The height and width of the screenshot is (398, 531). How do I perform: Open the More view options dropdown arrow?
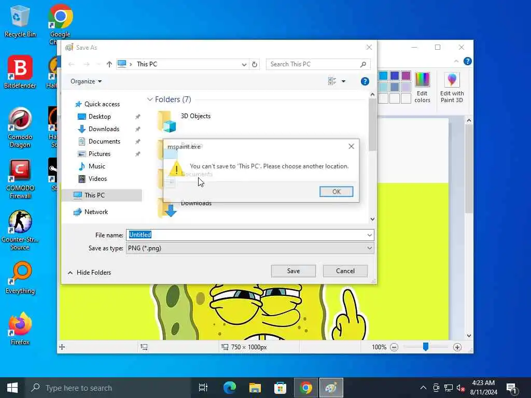(x=343, y=81)
